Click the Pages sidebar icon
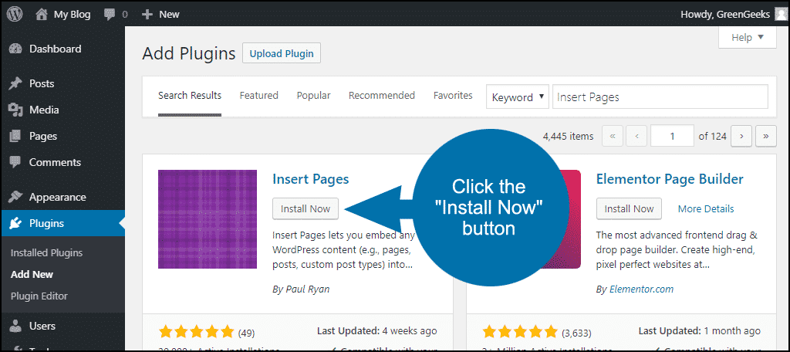The width and height of the screenshot is (790, 352). 15,136
